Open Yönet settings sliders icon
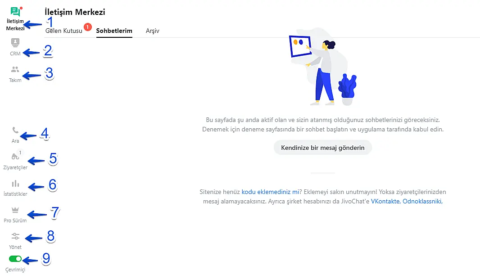Image resolution: width=480 pixels, height=279 pixels. click(15, 236)
